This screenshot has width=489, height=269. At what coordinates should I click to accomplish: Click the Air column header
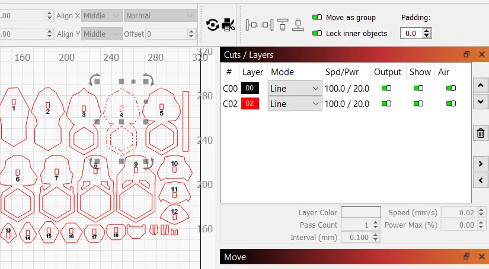click(x=444, y=72)
